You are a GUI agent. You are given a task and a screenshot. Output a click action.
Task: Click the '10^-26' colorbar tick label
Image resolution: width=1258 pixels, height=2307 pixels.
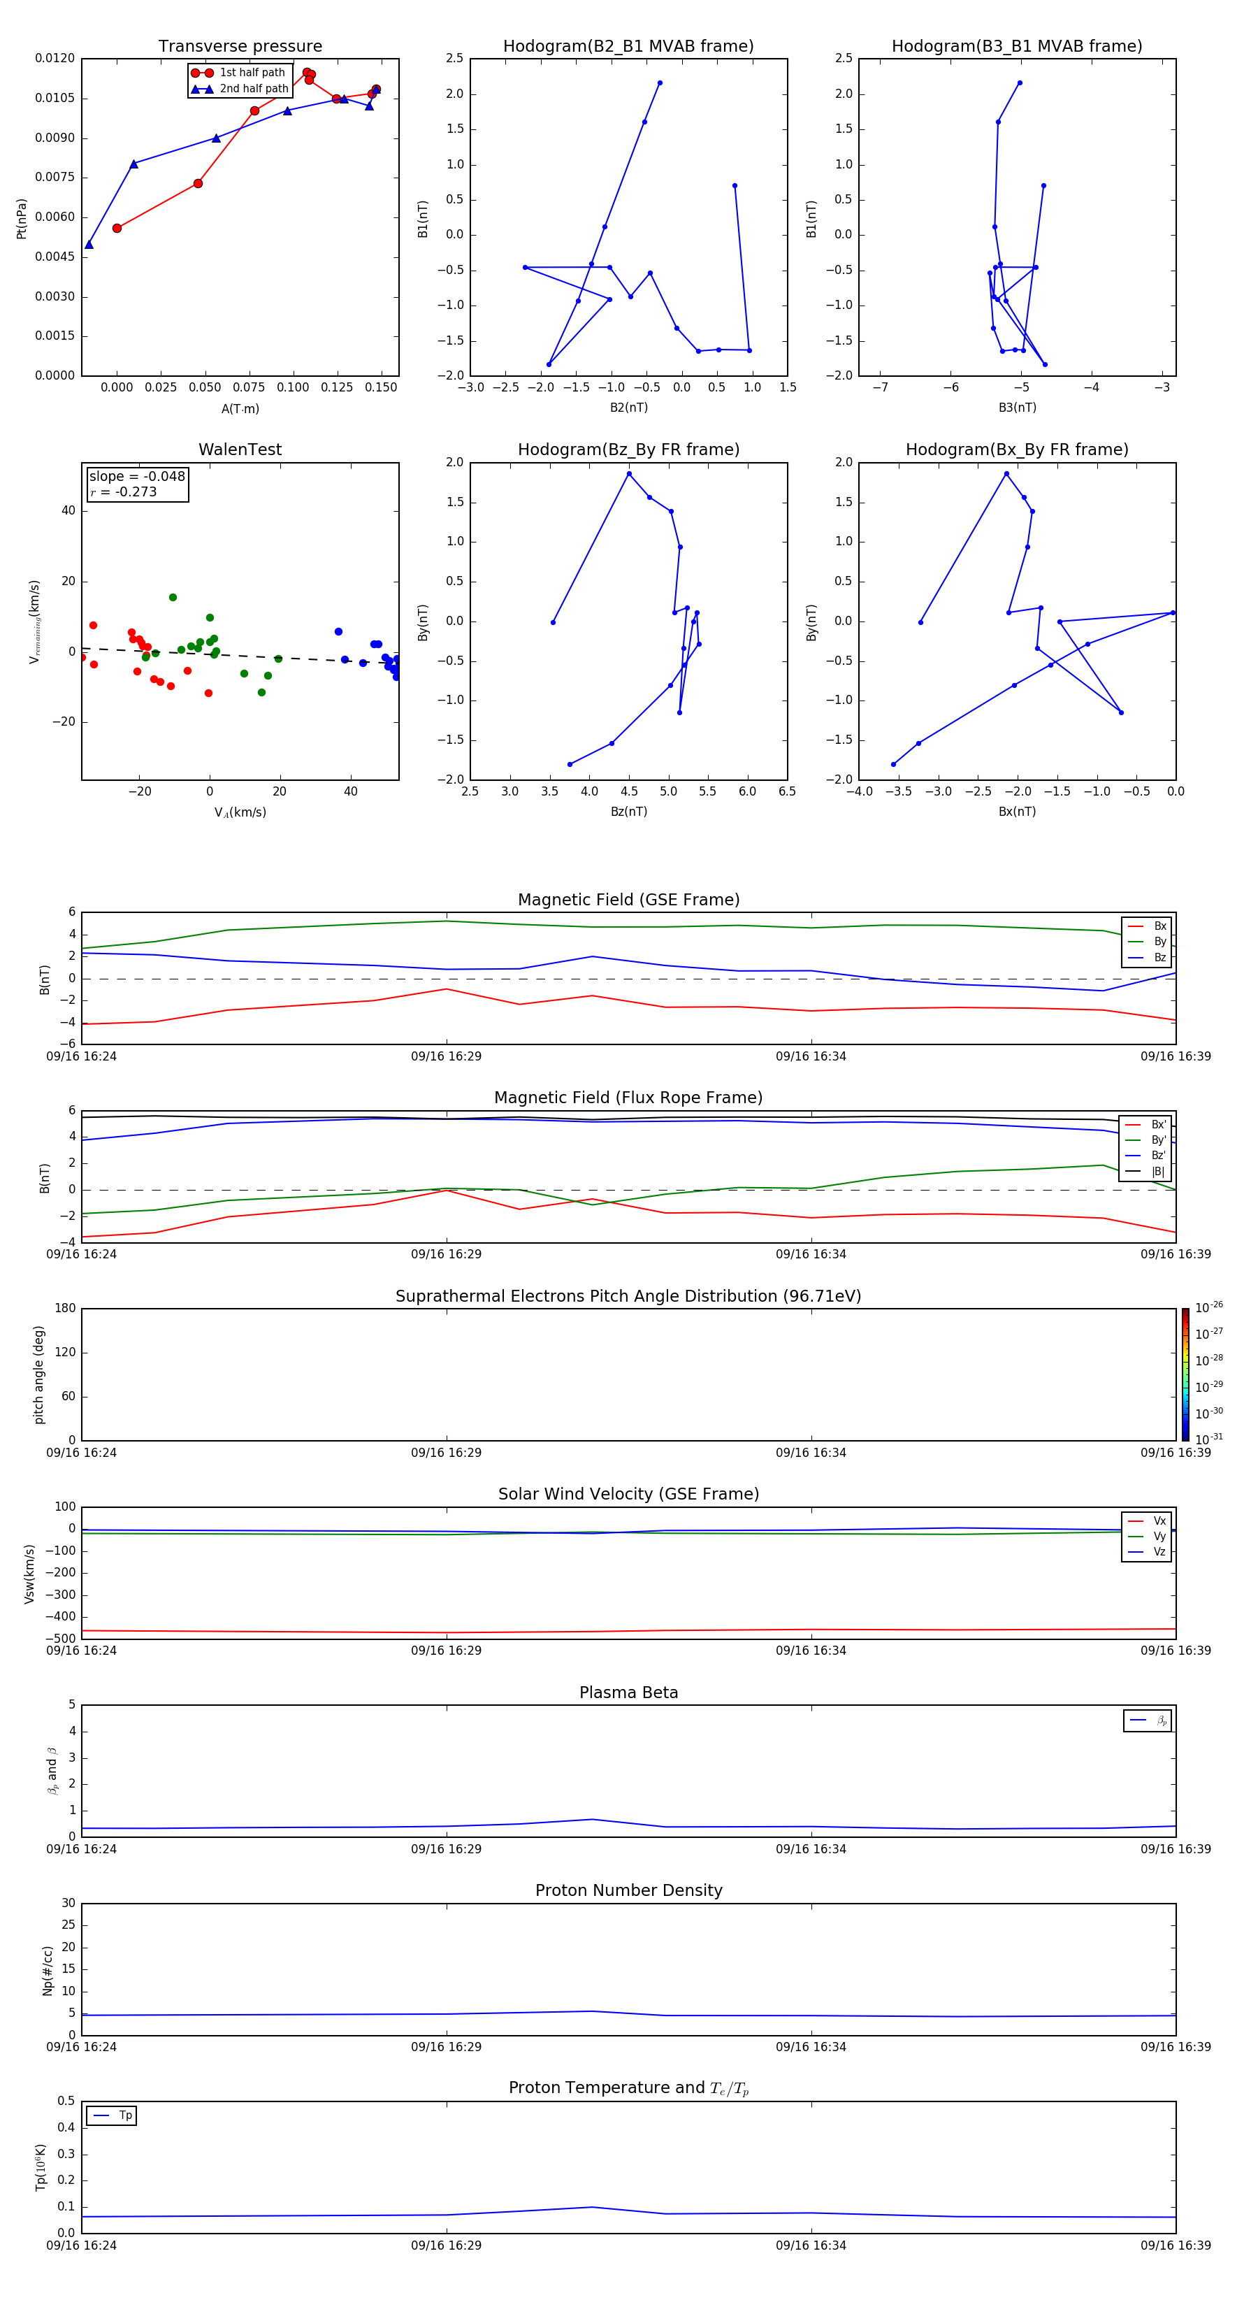pyautogui.click(x=1209, y=1307)
